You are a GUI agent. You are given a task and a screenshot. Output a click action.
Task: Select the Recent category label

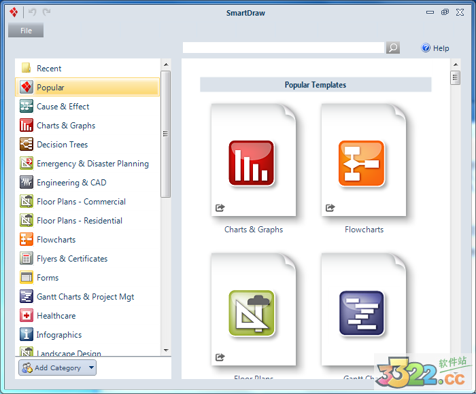(49, 69)
